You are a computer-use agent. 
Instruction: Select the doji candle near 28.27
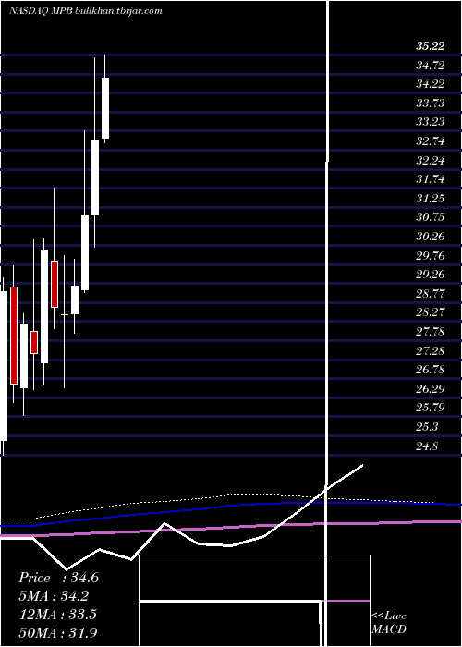65,315
